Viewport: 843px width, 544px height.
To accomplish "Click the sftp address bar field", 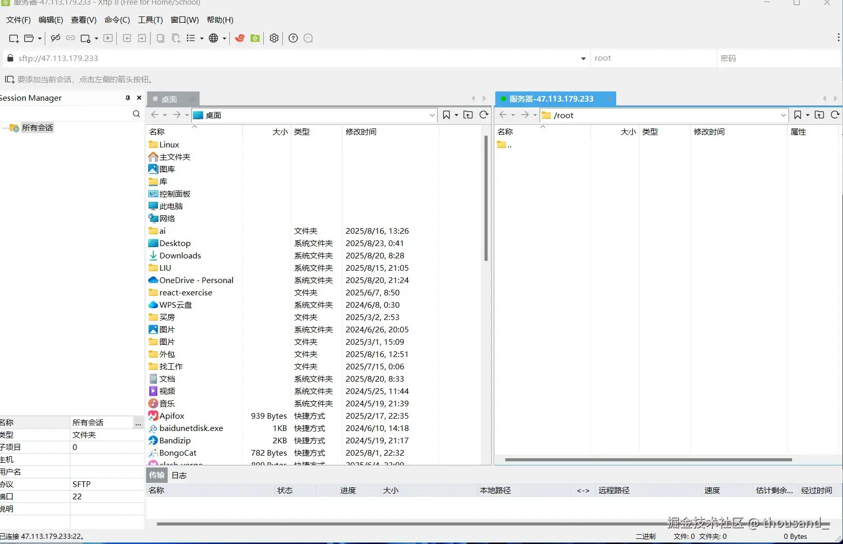I will 296,59.
